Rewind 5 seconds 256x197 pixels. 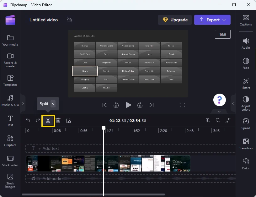click(116, 105)
